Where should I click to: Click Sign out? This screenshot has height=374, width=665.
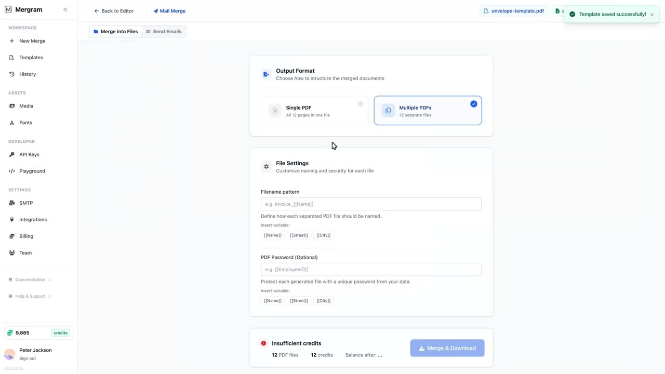(x=28, y=358)
